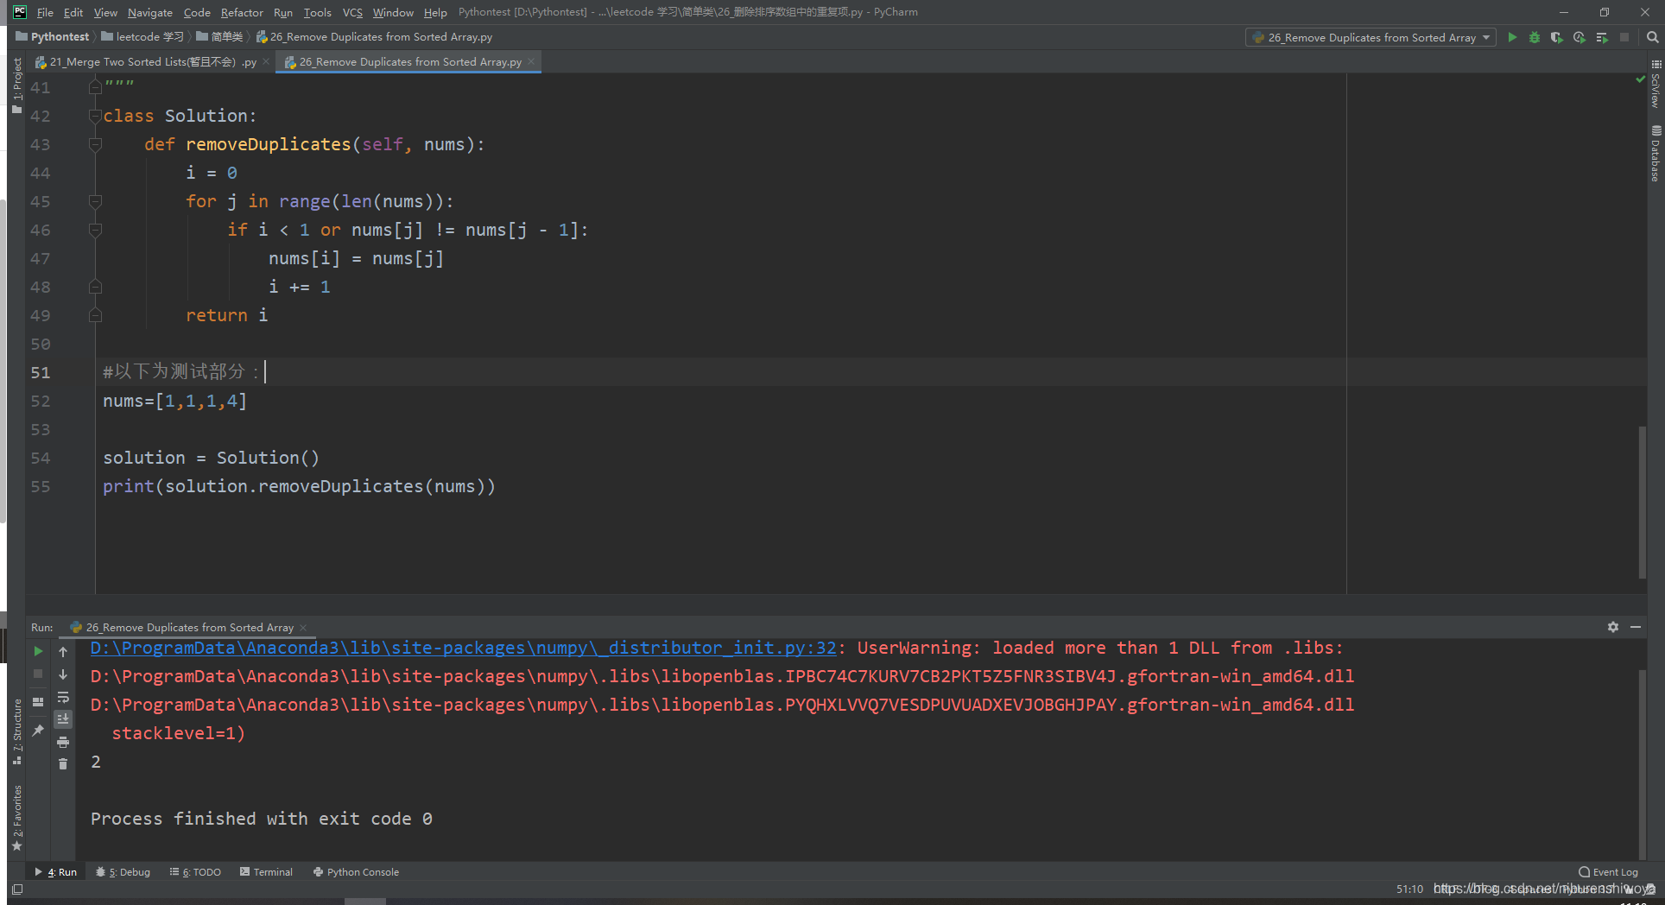
Task: Open the Refactor menu
Action: (242, 12)
